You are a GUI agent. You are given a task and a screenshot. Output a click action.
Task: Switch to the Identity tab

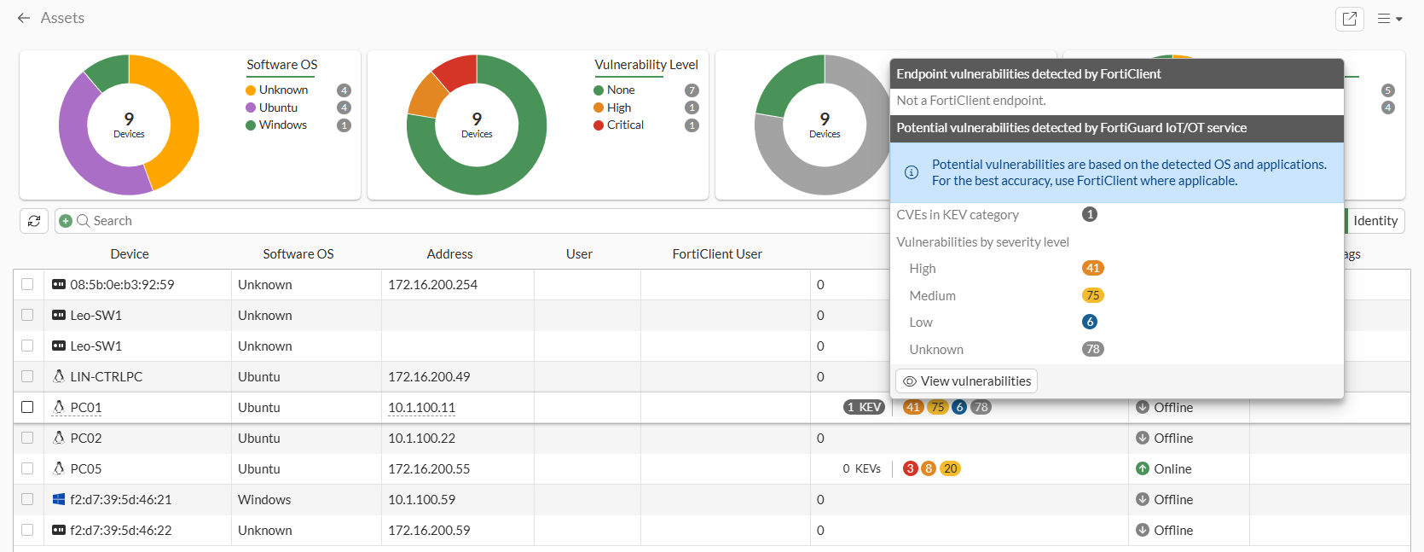pyautogui.click(x=1375, y=221)
